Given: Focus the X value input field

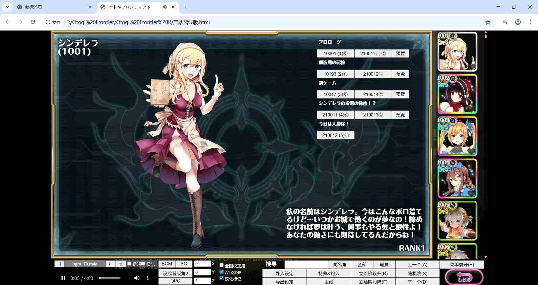Looking at the screenshot, I should click(x=202, y=264).
